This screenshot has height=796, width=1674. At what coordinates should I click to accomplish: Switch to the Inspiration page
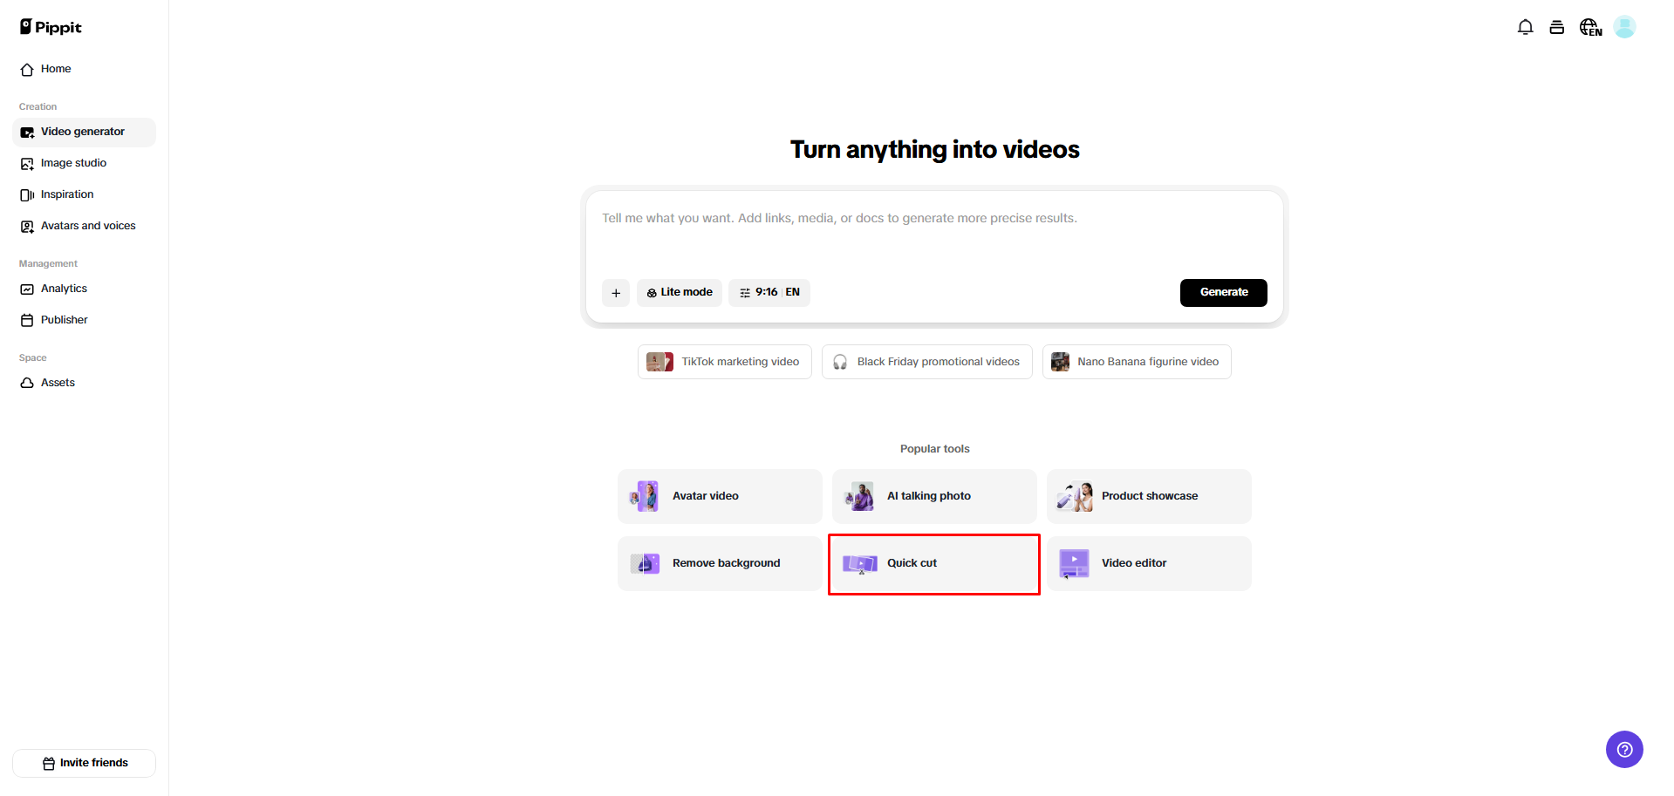tap(67, 194)
